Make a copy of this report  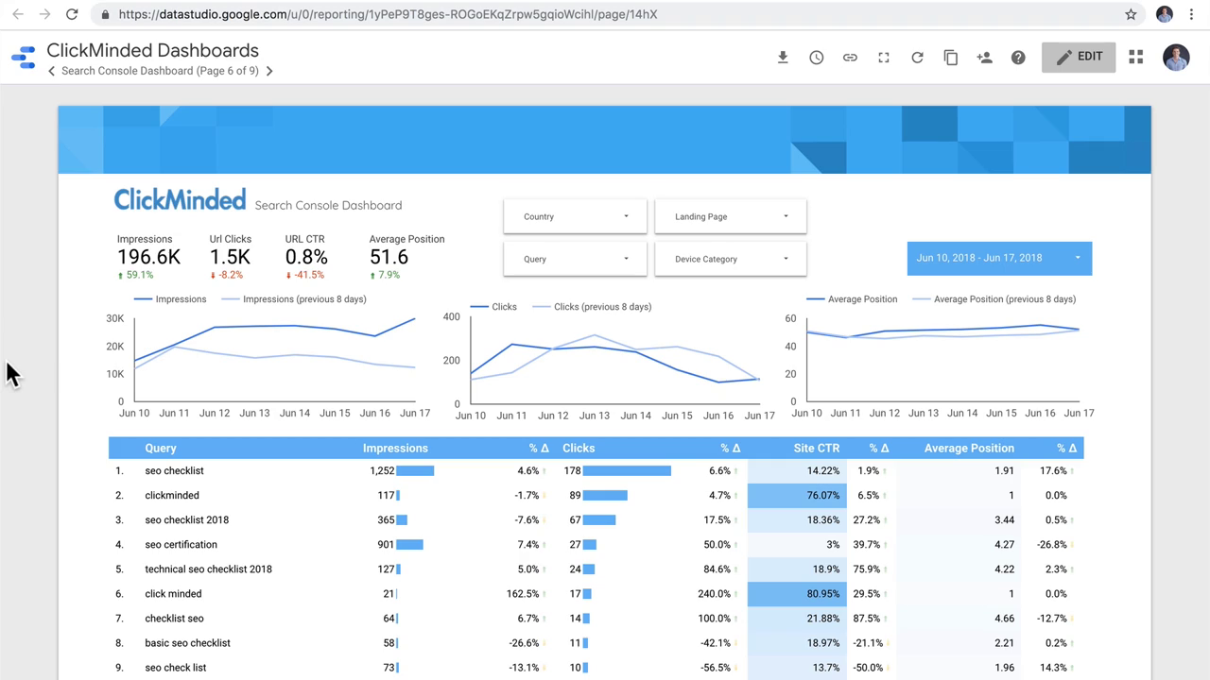(x=951, y=58)
